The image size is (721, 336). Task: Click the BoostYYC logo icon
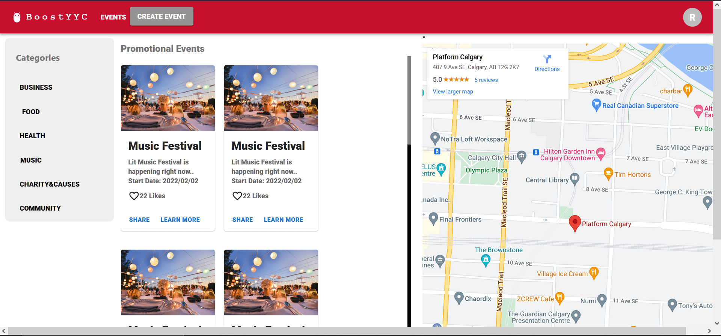(x=17, y=17)
